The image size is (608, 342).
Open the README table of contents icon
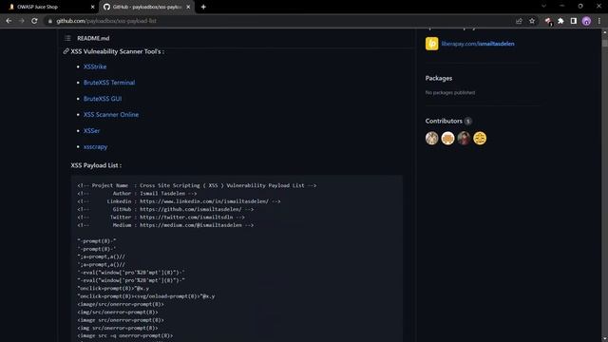[x=67, y=38]
